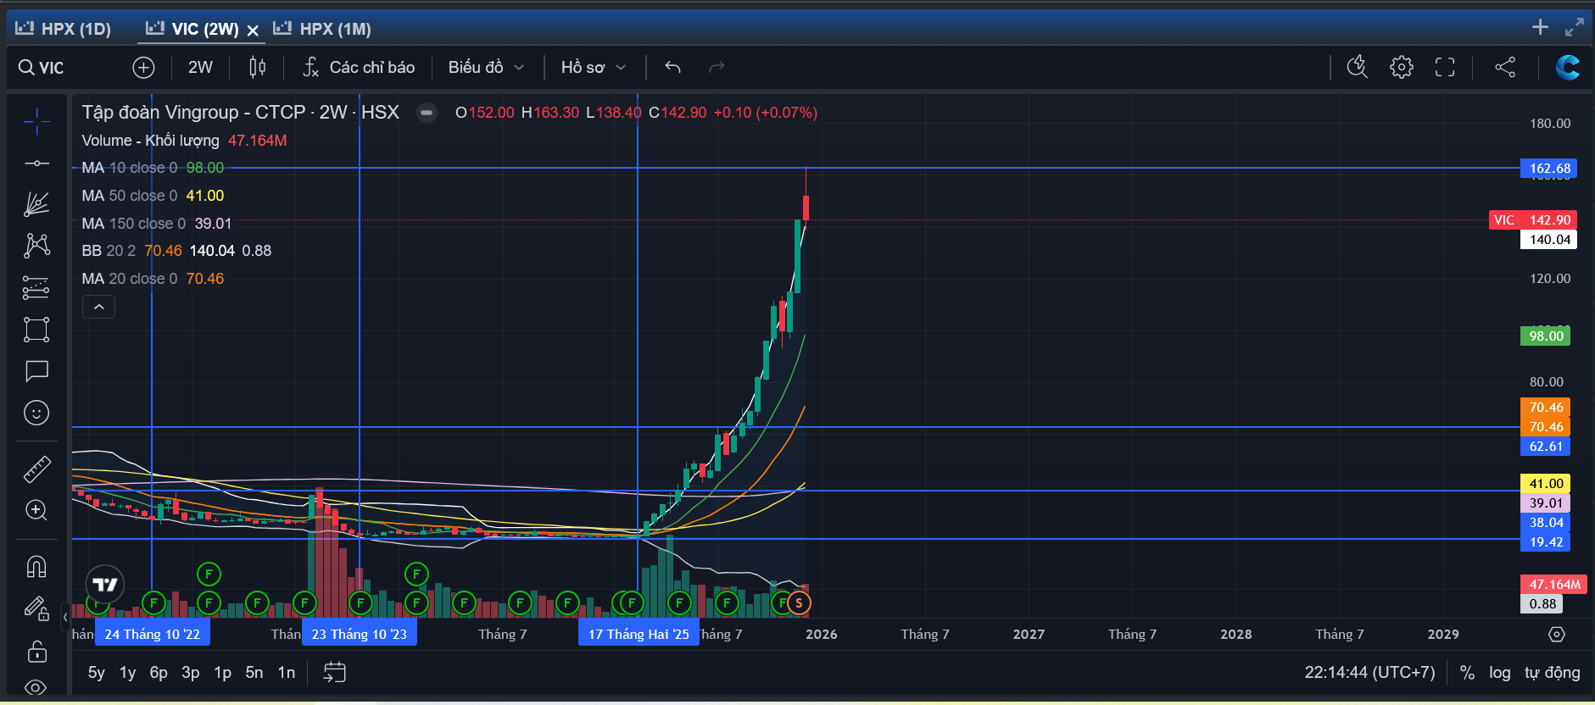The width and height of the screenshot is (1595, 705).
Task: Toggle log scale mode
Action: [1499, 673]
